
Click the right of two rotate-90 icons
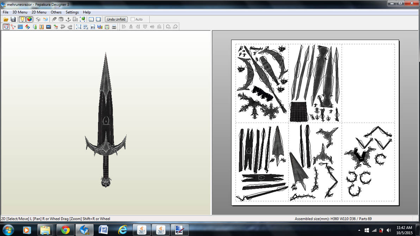point(175,27)
